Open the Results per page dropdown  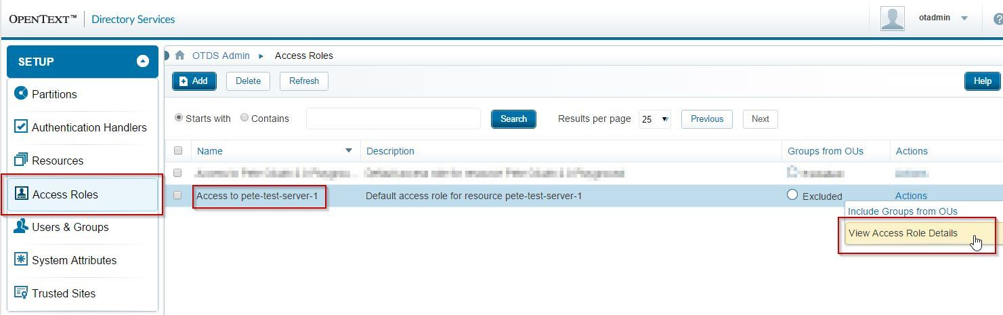[654, 119]
